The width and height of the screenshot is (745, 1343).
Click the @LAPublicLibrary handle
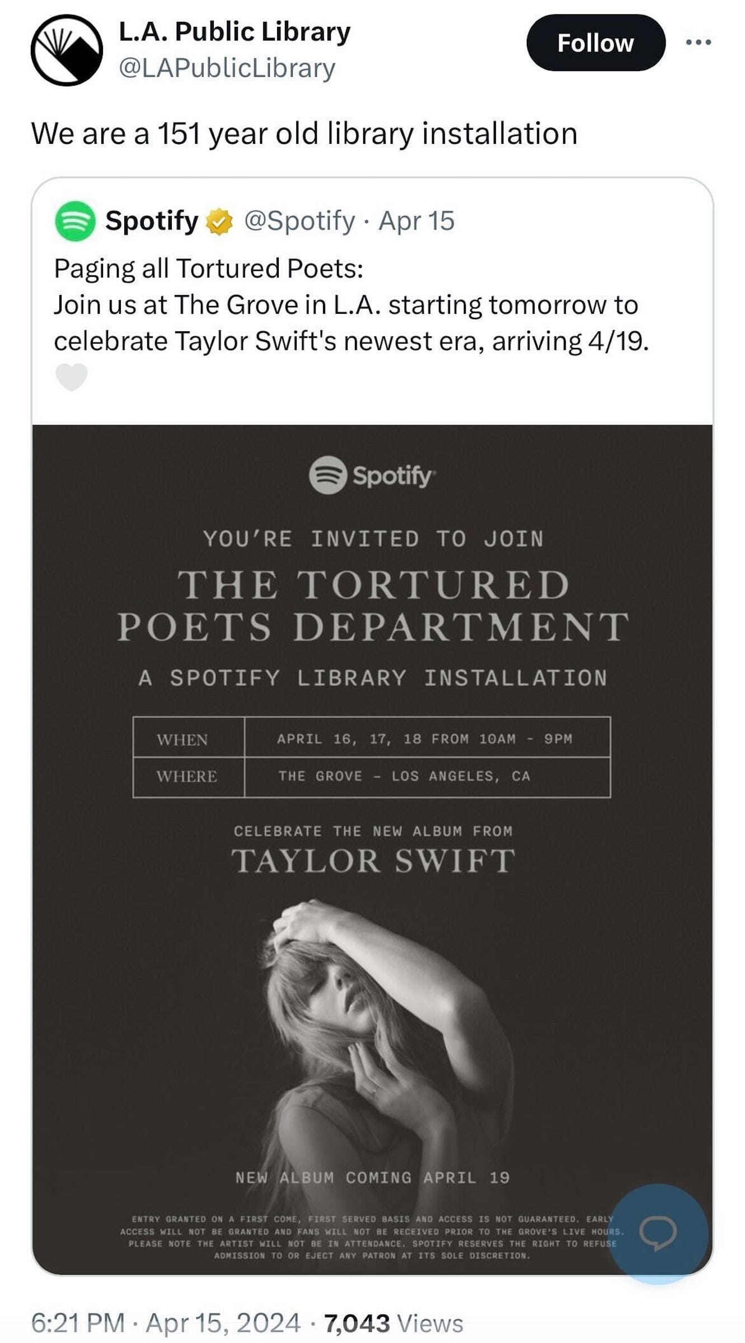pos(227,68)
